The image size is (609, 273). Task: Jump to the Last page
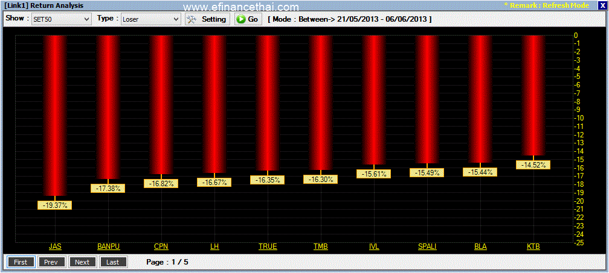[112, 262]
